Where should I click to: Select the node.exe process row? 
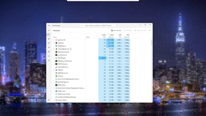point(91,76)
